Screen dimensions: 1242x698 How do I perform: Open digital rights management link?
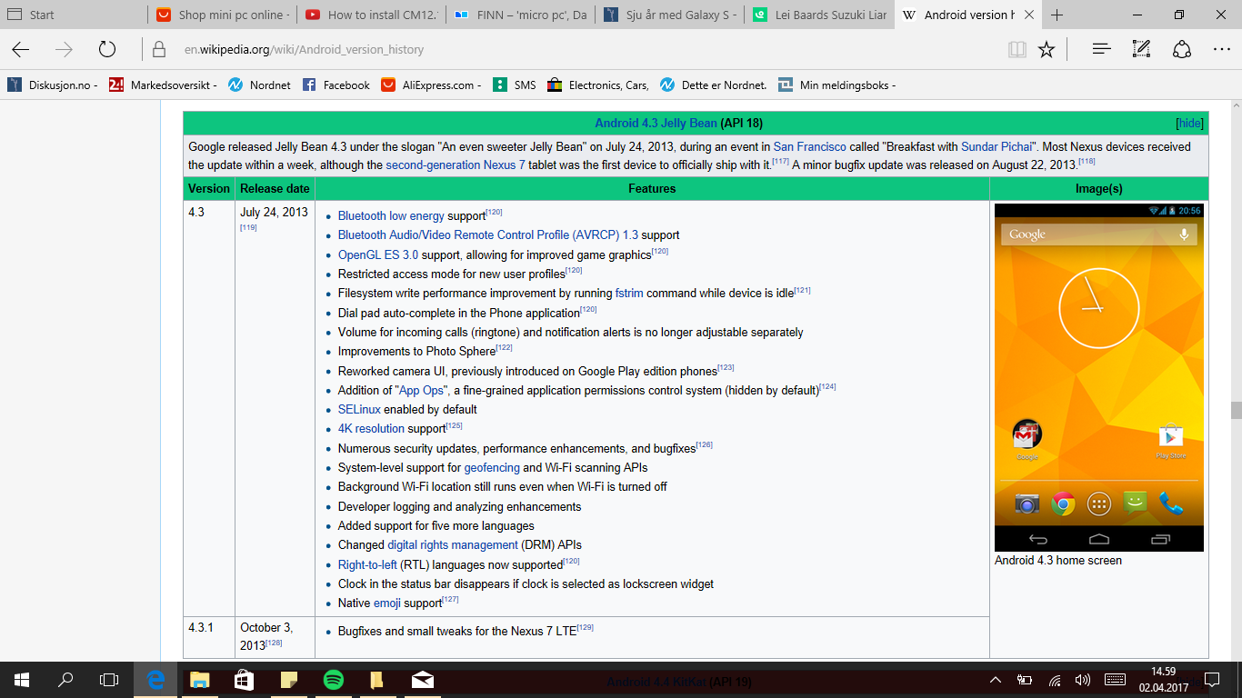click(x=452, y=545)
